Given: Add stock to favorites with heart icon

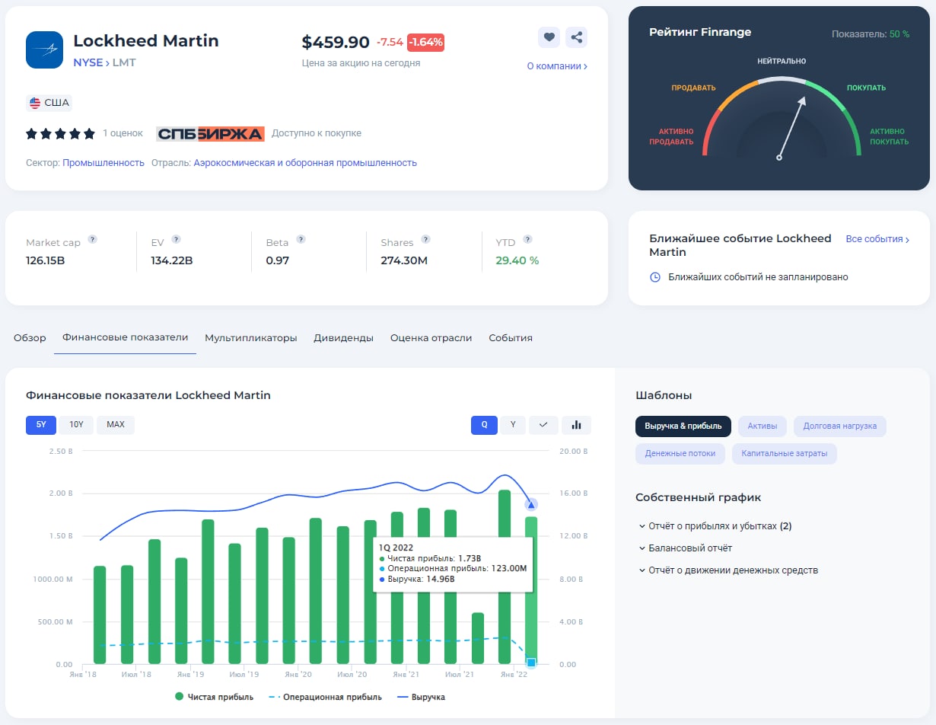Looking at the screenshot, I should [549, 37].
